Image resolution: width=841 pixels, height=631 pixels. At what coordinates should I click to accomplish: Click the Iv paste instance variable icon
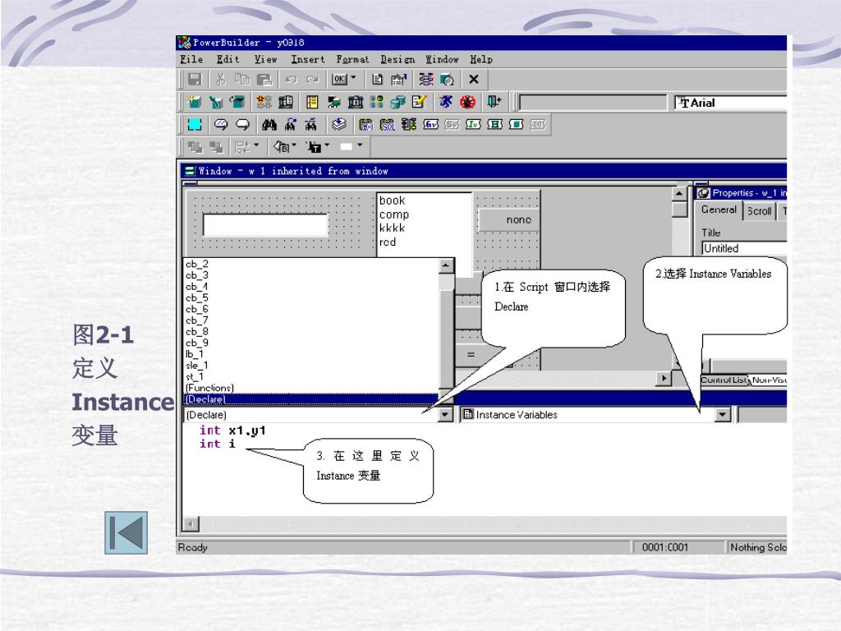473,125
